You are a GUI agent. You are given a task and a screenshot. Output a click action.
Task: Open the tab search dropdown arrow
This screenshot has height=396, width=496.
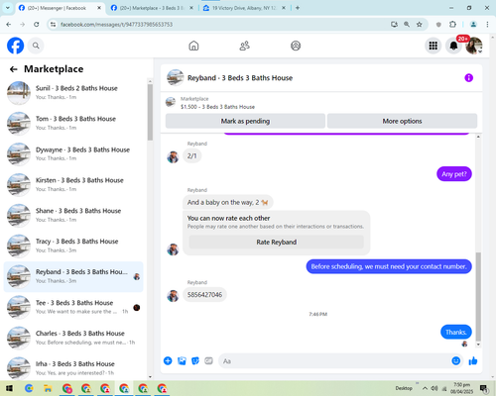click(7, 8)
